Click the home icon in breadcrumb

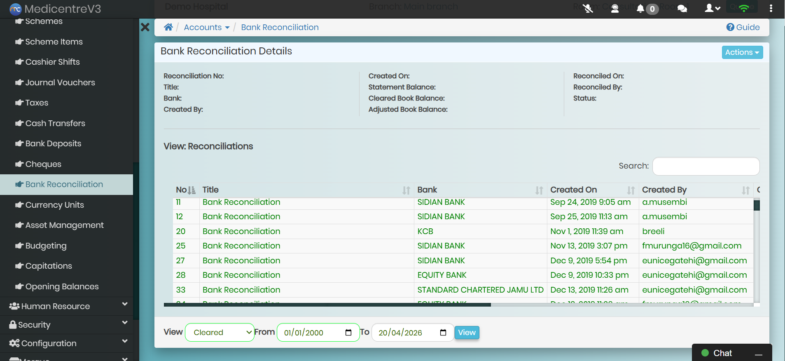[168, 27]
